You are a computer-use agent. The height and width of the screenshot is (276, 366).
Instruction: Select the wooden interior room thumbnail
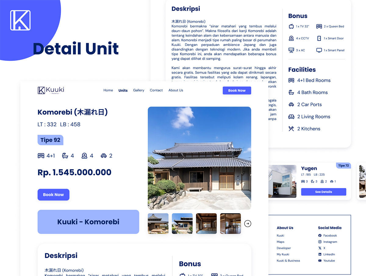tap(206, 224)
